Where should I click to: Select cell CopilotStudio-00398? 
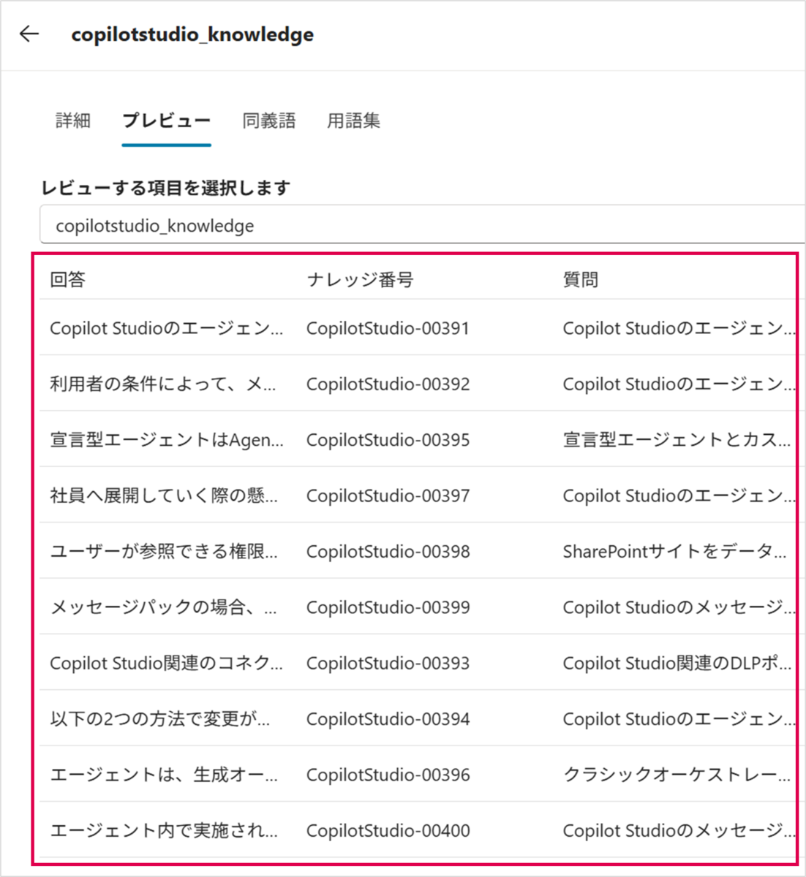coord(388,552)
